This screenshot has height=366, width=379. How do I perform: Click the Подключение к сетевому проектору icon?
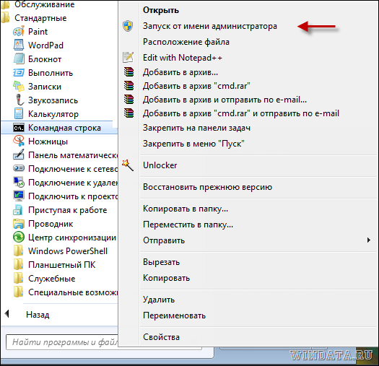click(19, 168)
